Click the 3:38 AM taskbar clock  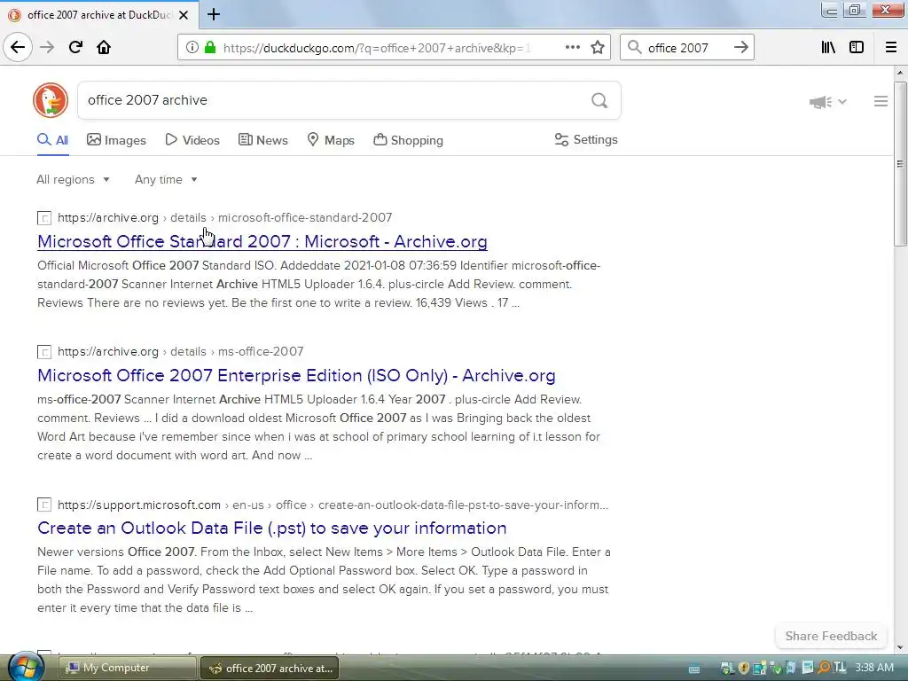click(x=874, y=668)
